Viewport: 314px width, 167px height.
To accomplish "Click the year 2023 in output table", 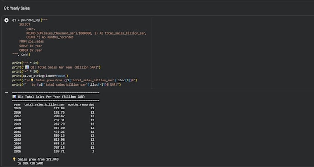I will point(17,140).
